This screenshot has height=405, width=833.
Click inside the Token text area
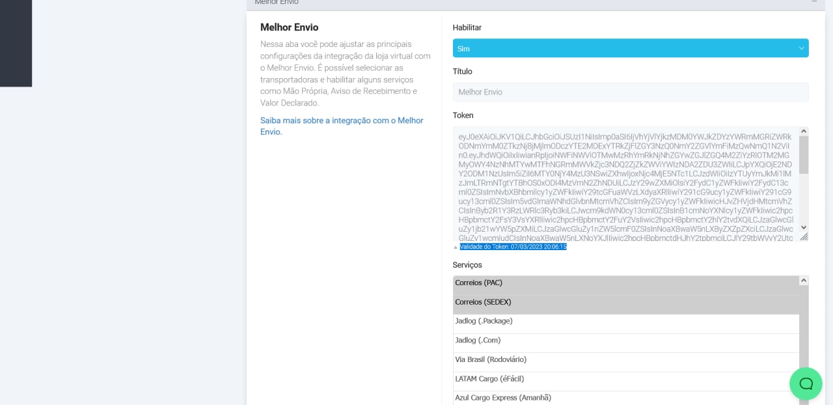pyautogui.click(x=625, y=184)
